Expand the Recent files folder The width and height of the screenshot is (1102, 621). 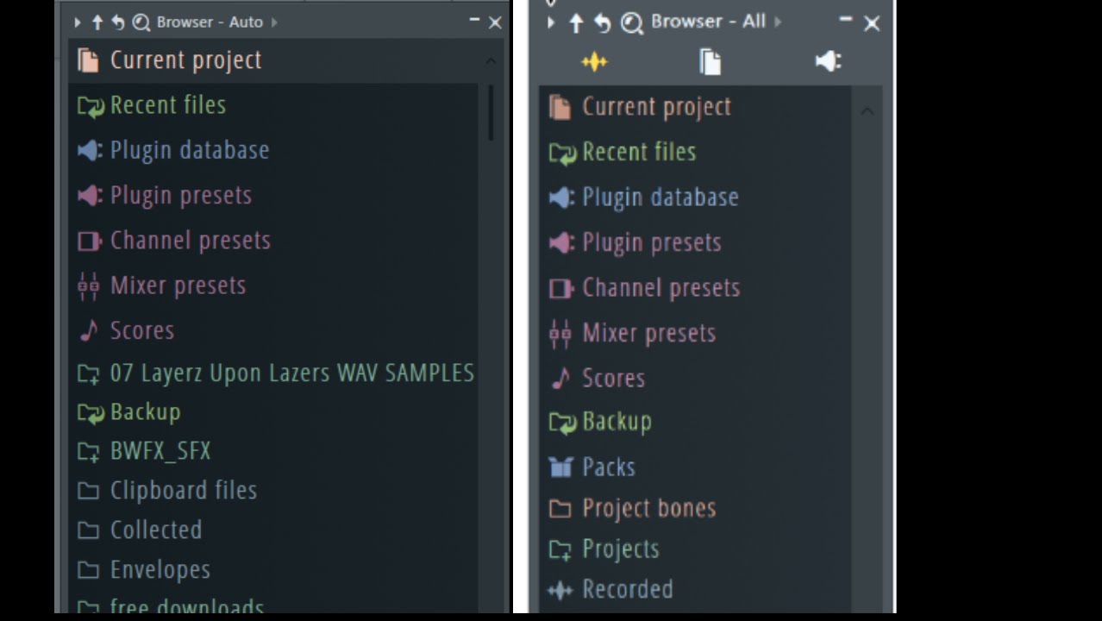point(167,104)
